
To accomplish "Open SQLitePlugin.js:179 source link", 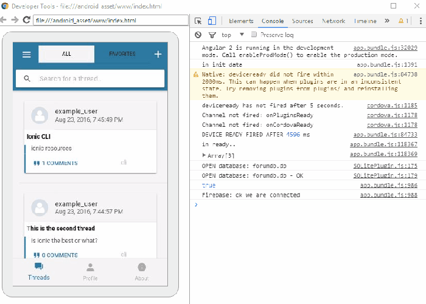I will tap(385, 175).
